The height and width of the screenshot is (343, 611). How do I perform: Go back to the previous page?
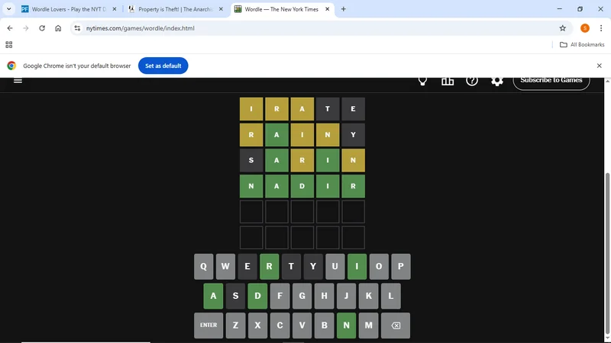click(x=10, y=28)
